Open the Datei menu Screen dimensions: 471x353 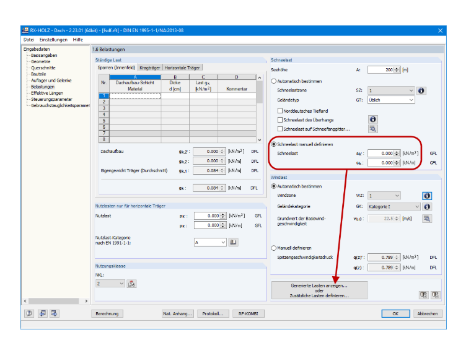(29, 40)
